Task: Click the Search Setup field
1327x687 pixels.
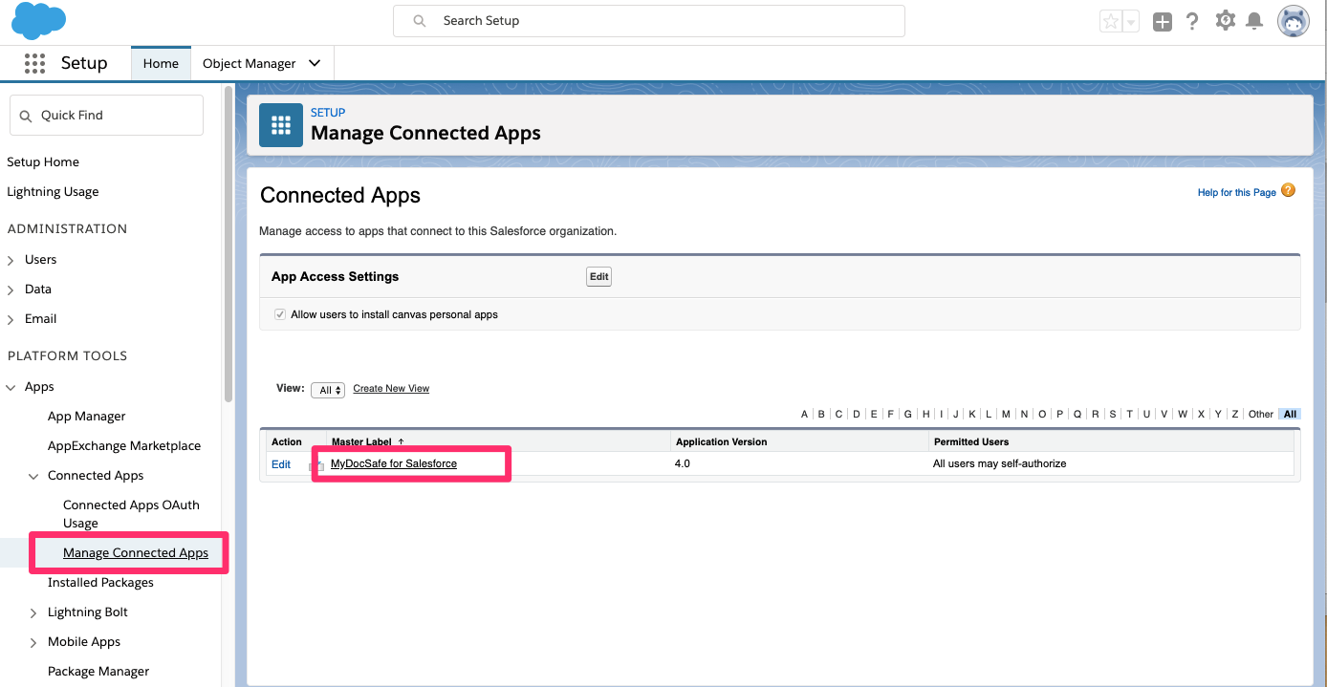Action: coord(649,21)
